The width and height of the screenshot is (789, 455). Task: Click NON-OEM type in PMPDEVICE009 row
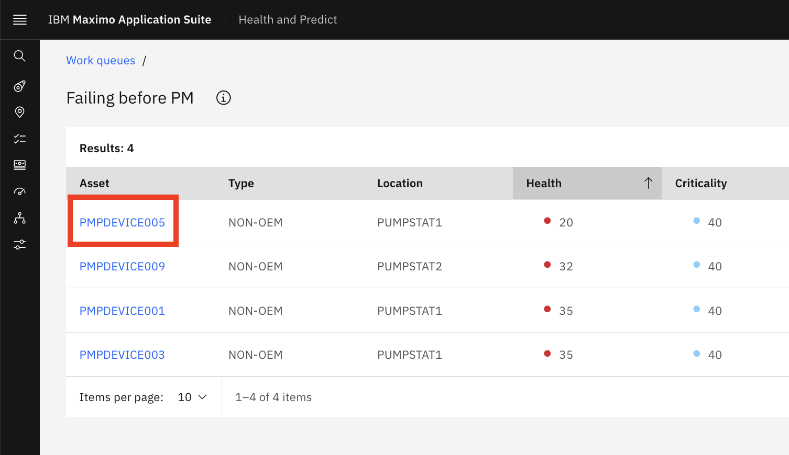[x=256, y=266]
